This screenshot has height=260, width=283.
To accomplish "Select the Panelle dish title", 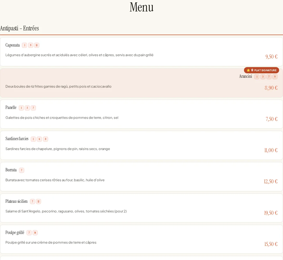I will click(11, 108).
